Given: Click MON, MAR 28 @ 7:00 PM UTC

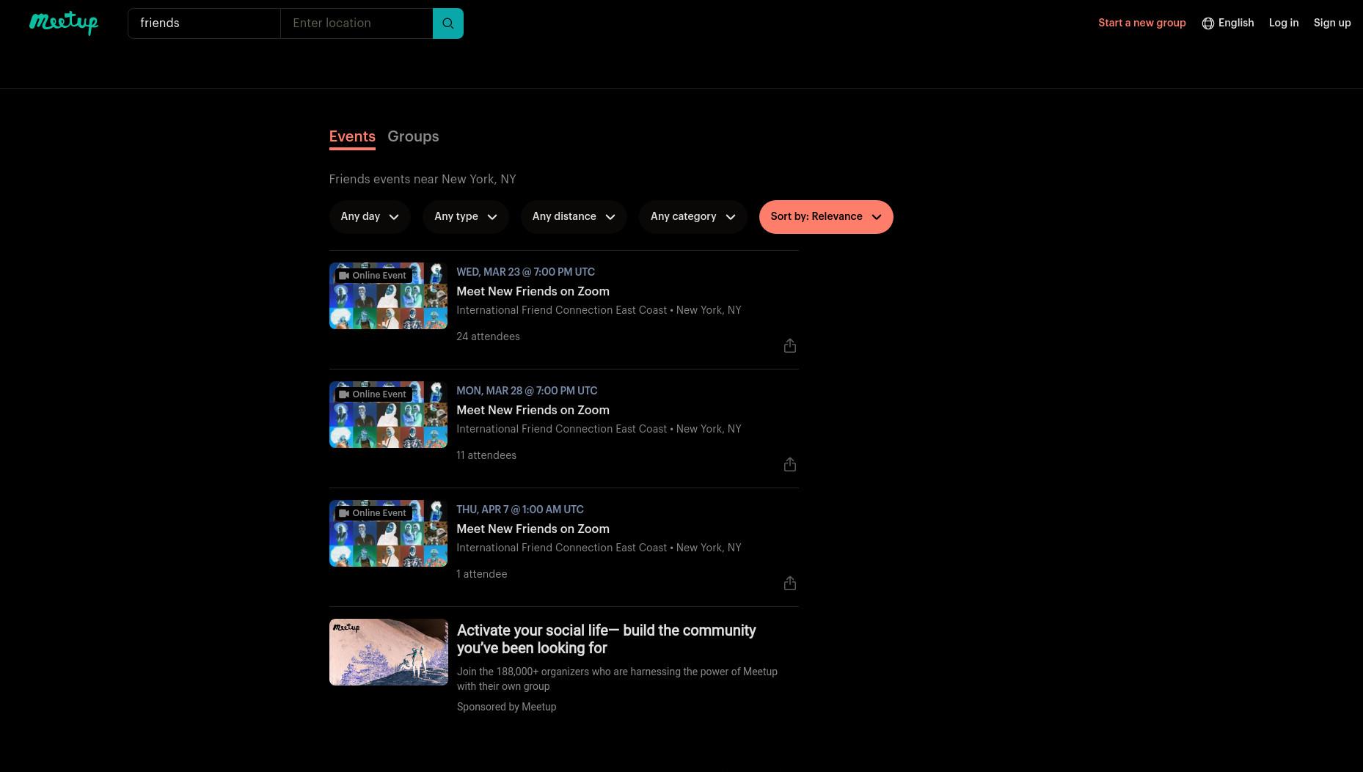Looking at the screenshot, I should [x=527, y=391].
